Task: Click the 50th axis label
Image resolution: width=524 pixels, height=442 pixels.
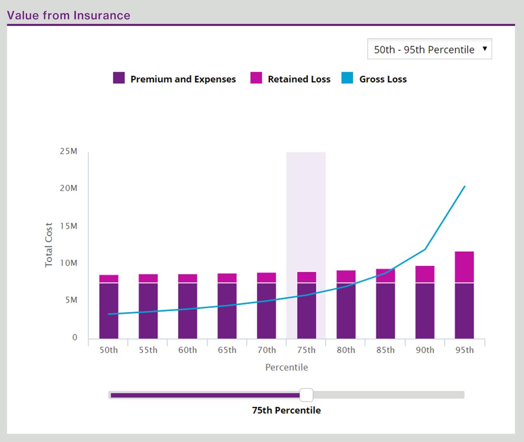Action: tap(109, 350)
